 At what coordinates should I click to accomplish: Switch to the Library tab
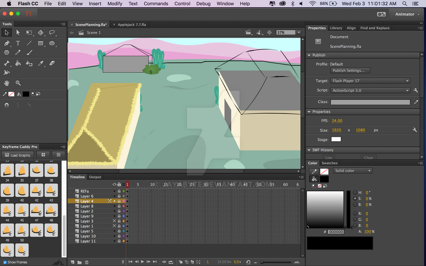tap(336, 28)
